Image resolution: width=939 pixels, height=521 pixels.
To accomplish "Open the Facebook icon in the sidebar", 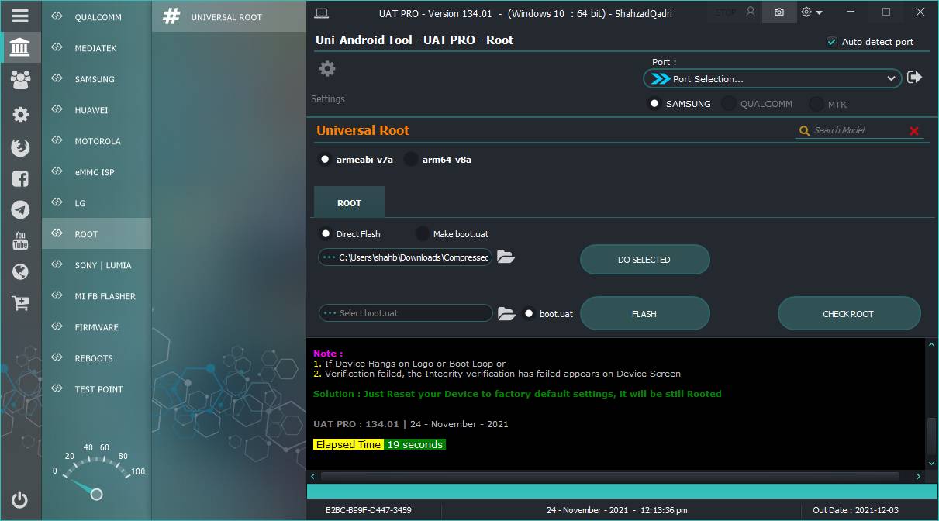I will [20, 178].
